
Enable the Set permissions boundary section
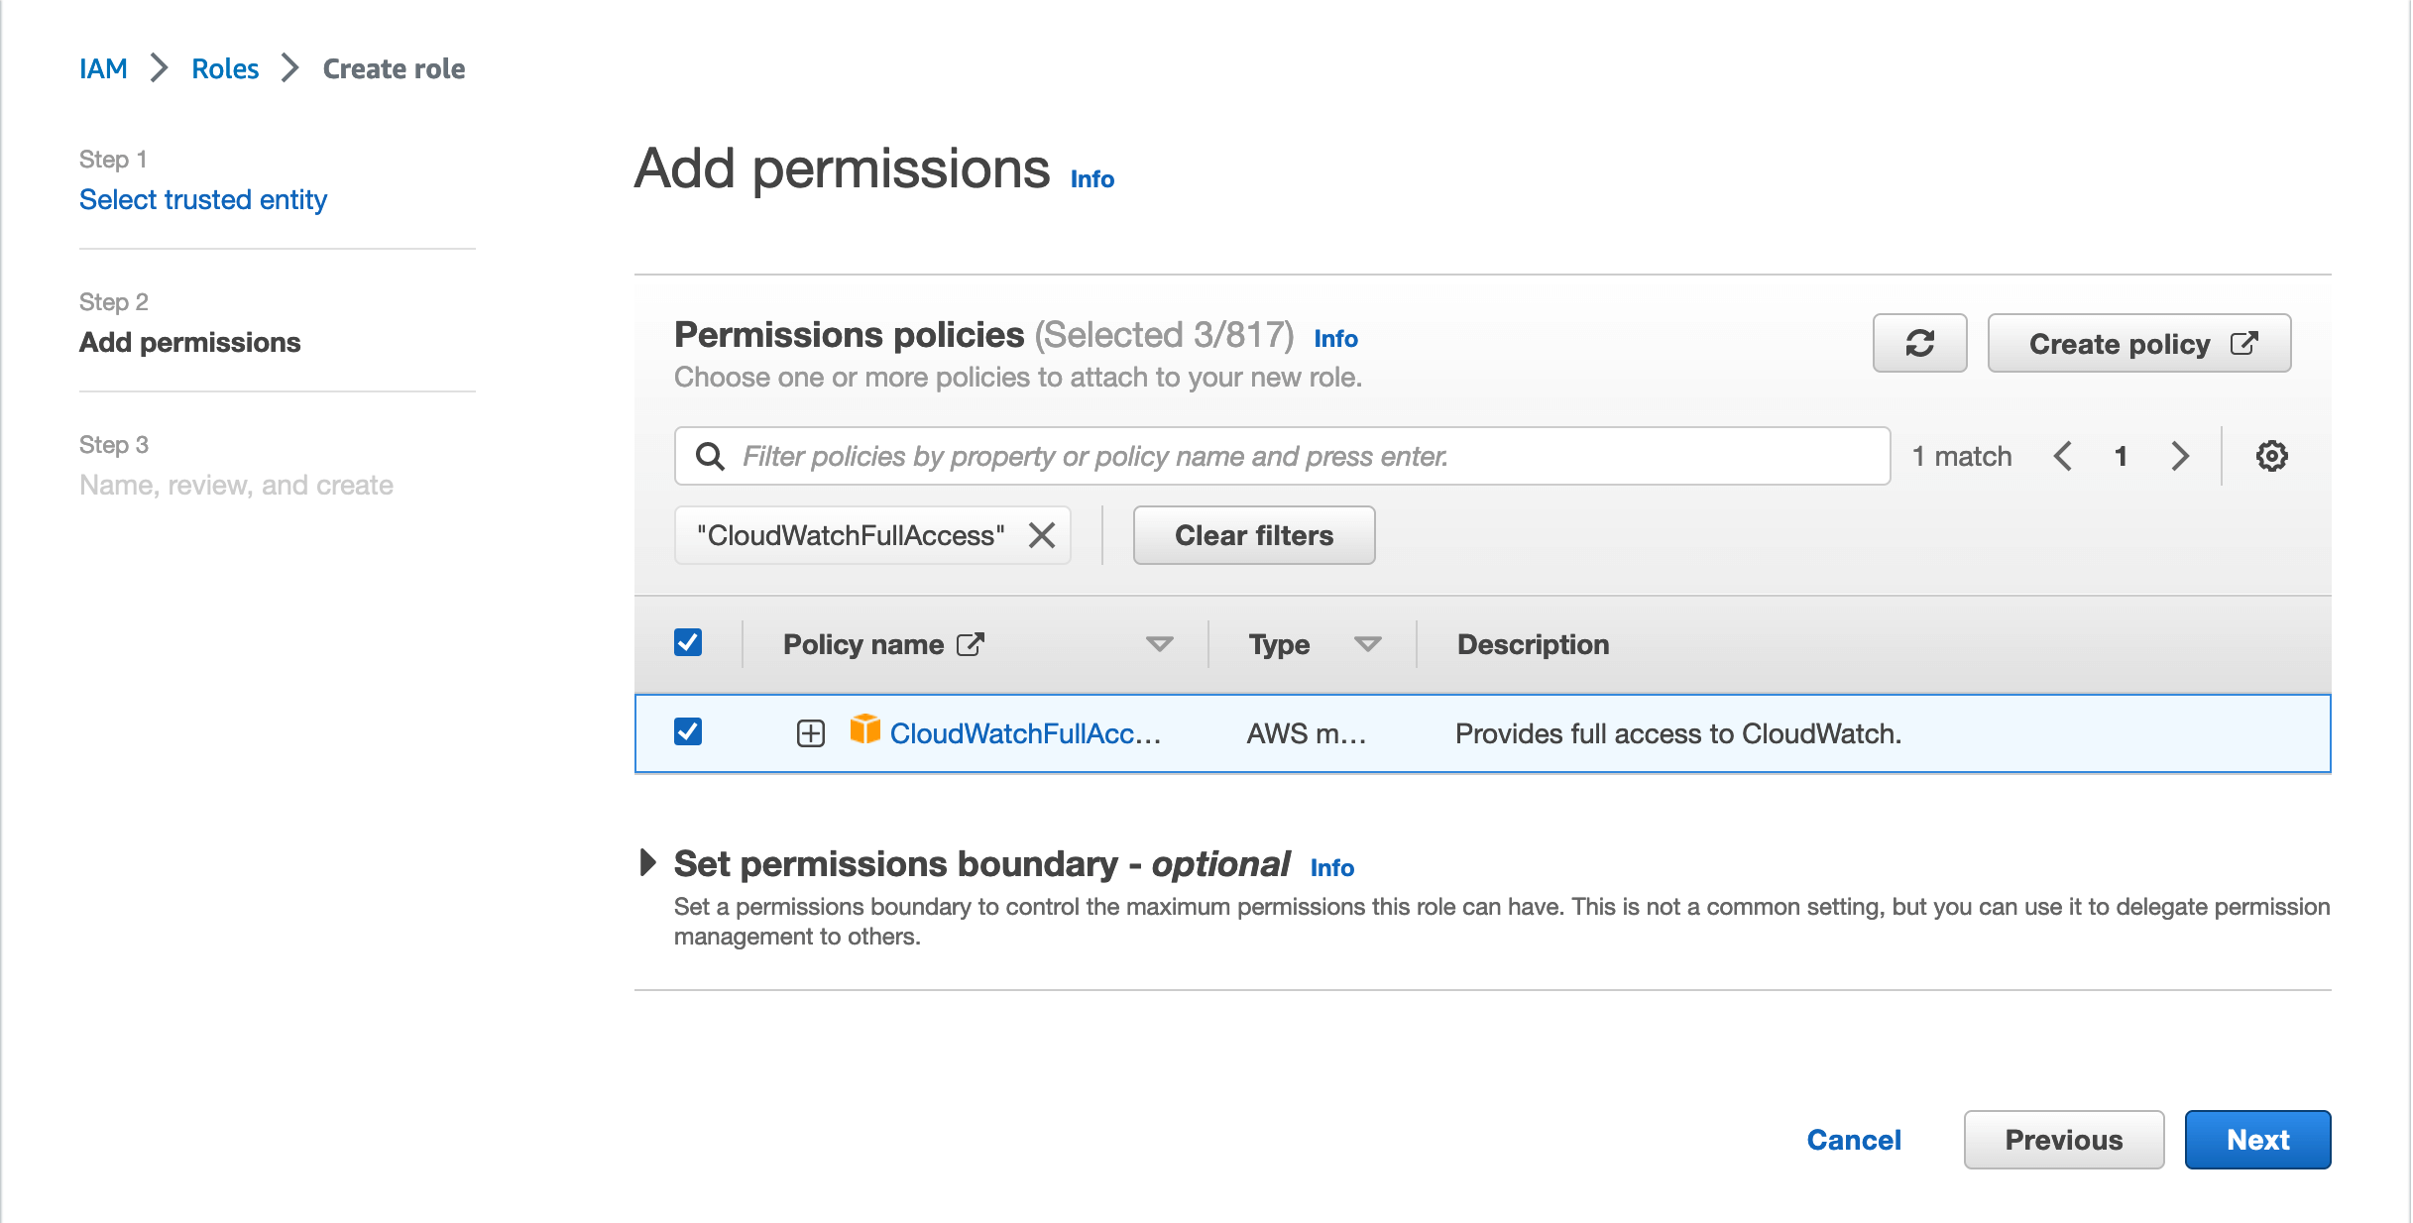point(647,862)
